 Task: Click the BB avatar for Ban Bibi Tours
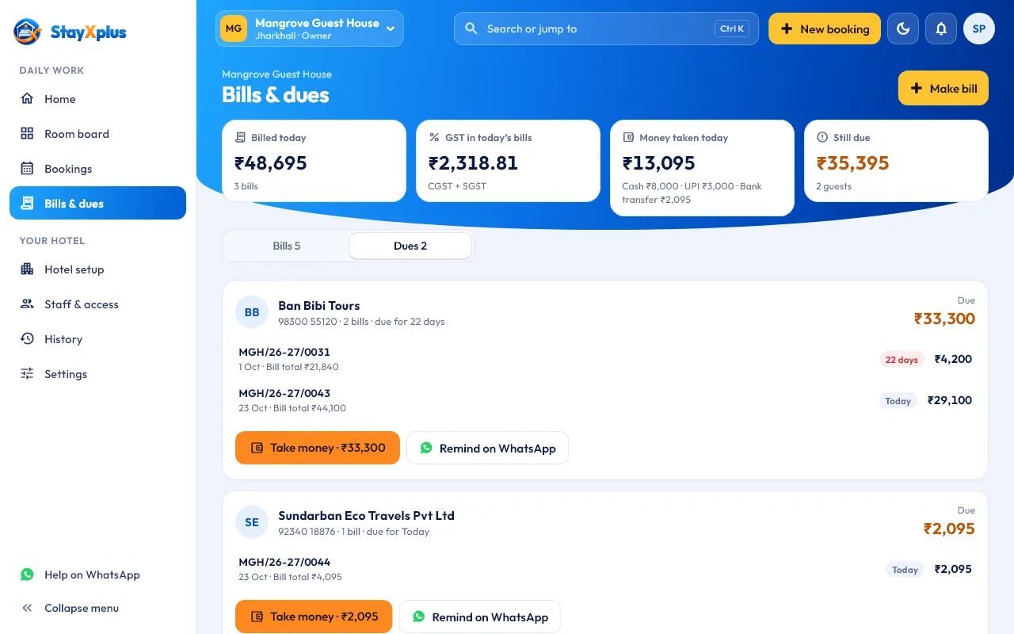pyautogui.click(x=252, y=312)
